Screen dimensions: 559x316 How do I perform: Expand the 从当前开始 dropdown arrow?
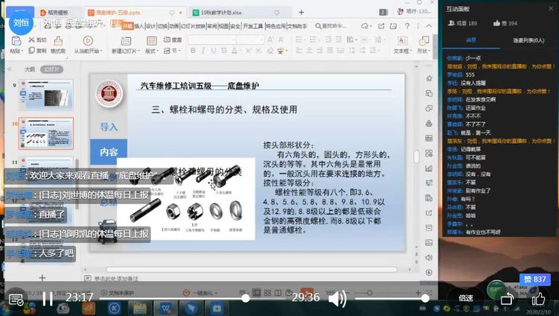101,51
